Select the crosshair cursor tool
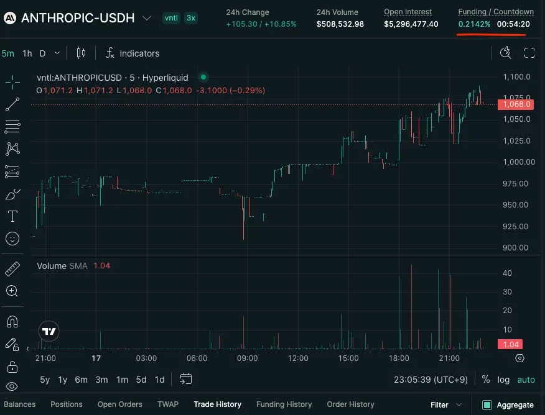Viewport: 545px width, 415px height. 12,82
